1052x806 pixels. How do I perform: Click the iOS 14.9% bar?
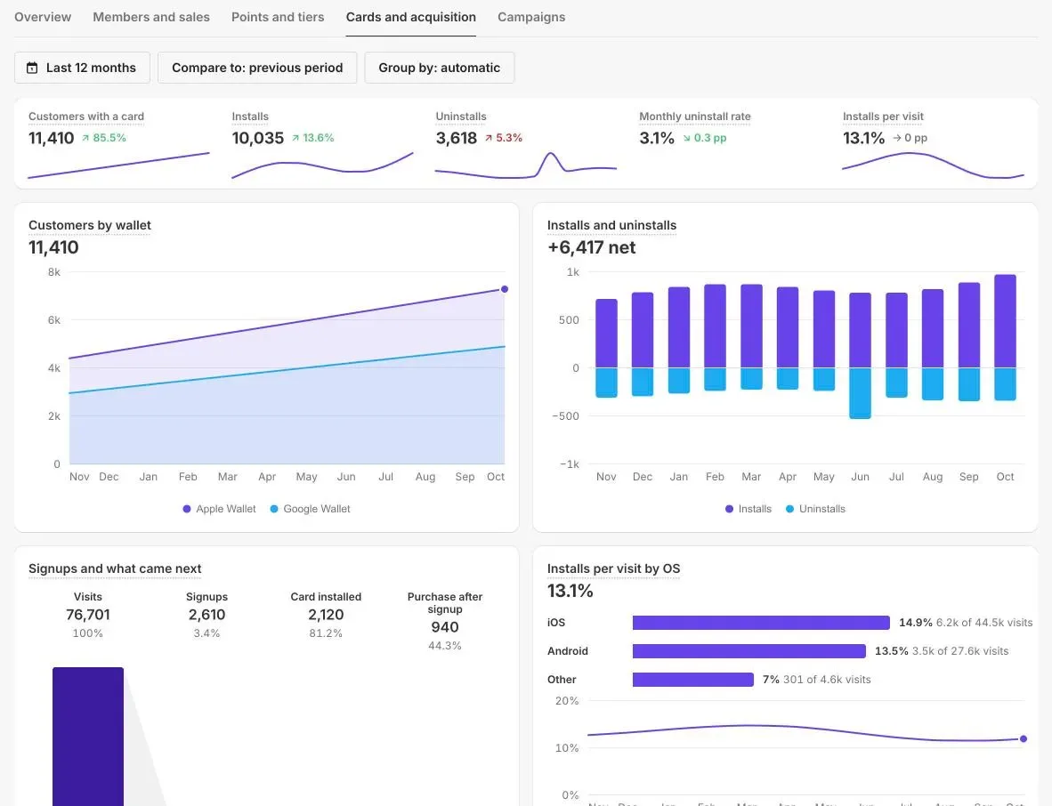point(761,623)
